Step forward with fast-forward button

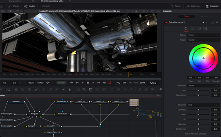coord(99,83)
